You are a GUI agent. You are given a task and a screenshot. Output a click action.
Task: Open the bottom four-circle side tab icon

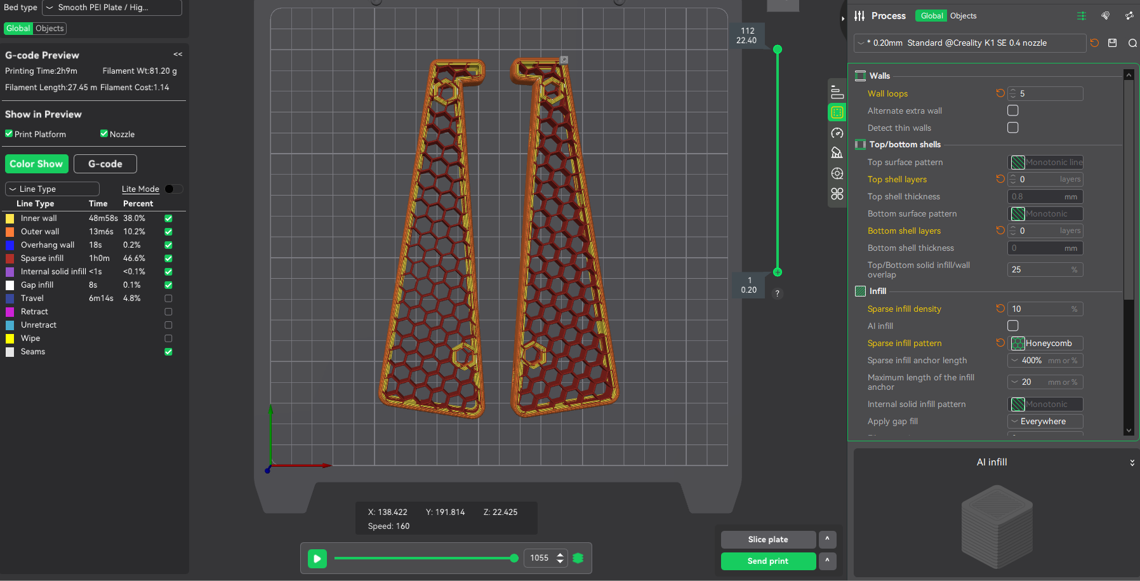pyautogui.click(x=837, y=194)
